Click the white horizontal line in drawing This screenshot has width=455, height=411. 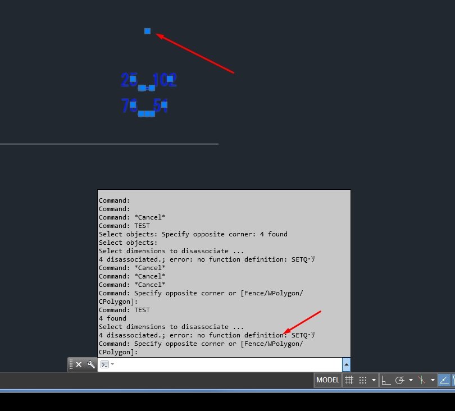click(x=109, y=144)
